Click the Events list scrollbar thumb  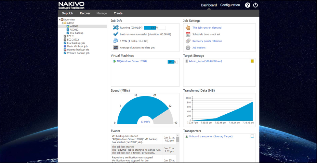click(178, 139)
